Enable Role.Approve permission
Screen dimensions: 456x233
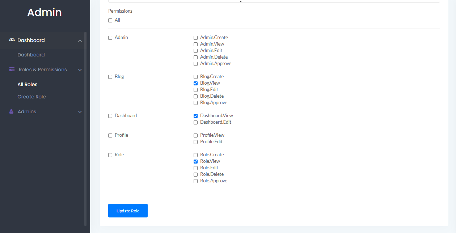(x=196, y=181)
